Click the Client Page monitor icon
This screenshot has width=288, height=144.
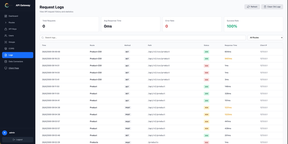coord(6,68)
